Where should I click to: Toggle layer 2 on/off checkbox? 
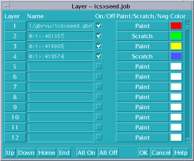99,36
